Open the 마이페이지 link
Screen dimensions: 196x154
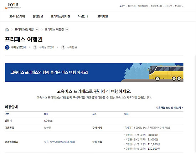(143, 6)
